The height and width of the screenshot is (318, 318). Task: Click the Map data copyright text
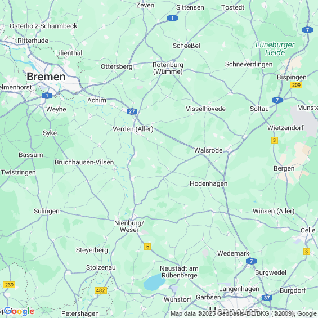(244, 313)
